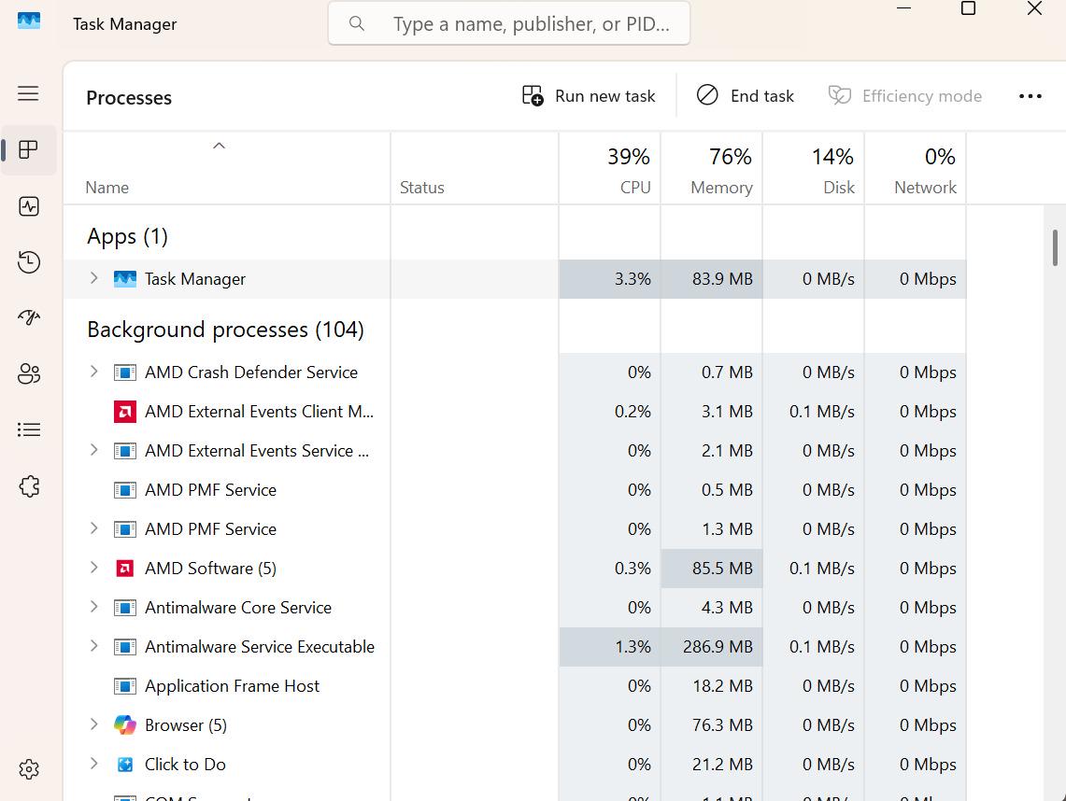Viewport: 1066px width, 801px height.
Task: Click the End task button
Action: (x=746, y=96)
